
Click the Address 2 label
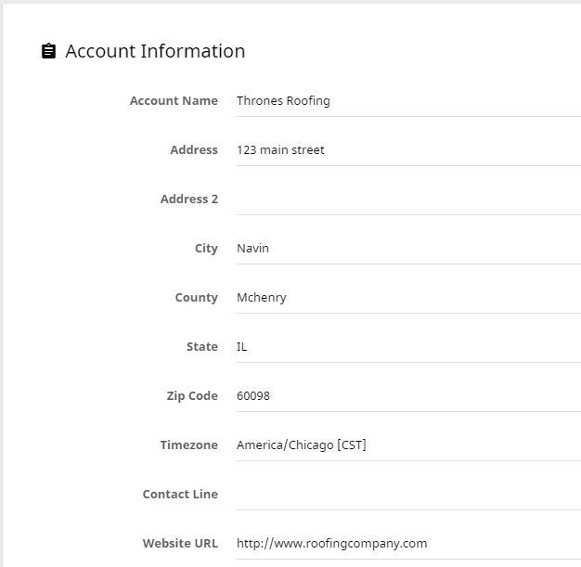coord(189,200)
